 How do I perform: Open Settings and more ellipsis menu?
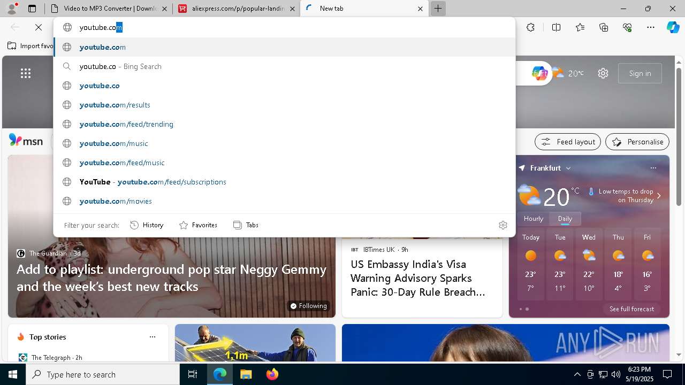[651, 27]
